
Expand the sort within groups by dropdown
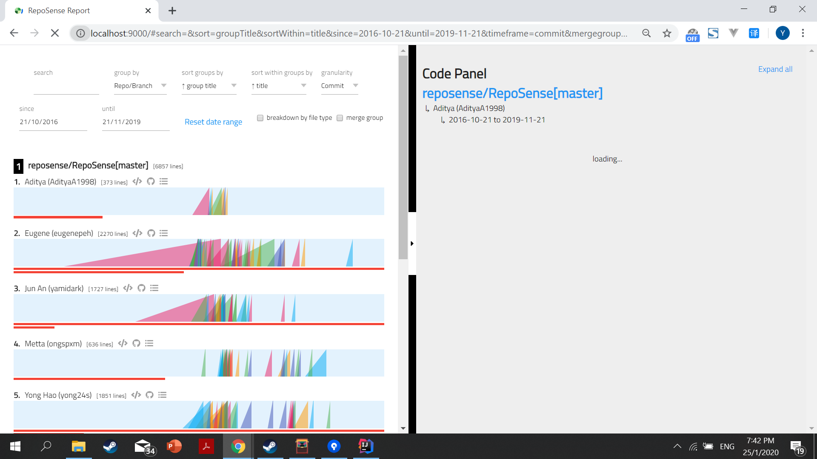pyautogui.click(x=303, y=86)
